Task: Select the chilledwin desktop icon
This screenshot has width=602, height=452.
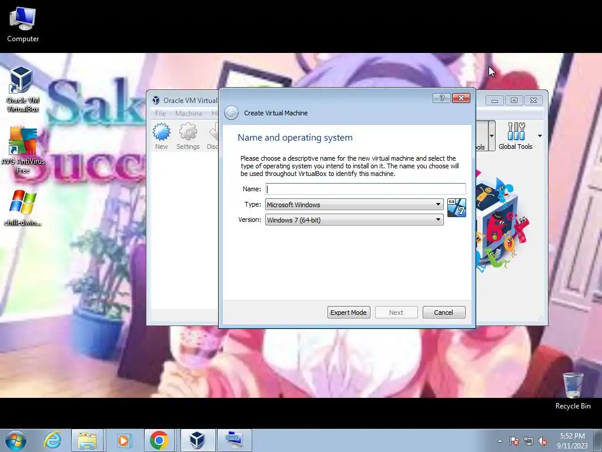Action: tap(23, 208)
